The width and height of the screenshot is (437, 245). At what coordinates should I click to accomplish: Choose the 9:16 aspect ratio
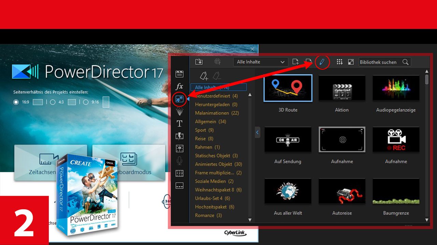tap(86, 102)
